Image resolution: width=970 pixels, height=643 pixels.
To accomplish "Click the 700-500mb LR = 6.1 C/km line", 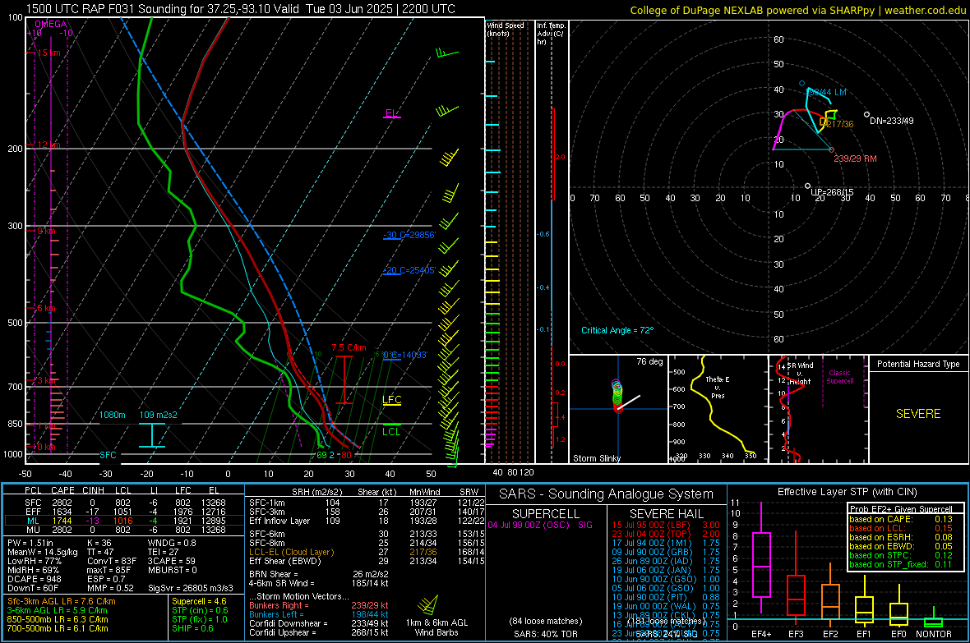I will tap(58, 628).
